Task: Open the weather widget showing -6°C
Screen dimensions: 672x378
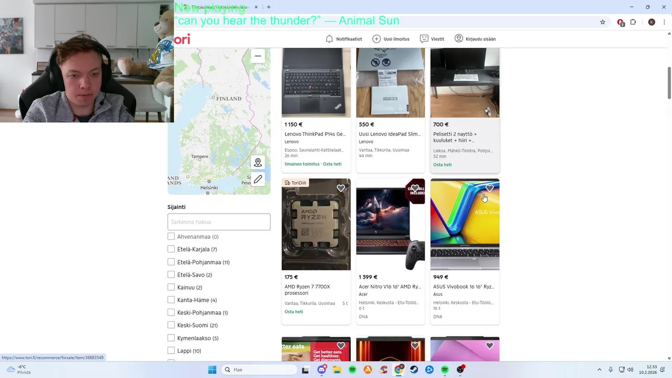Action: point(18,370)
